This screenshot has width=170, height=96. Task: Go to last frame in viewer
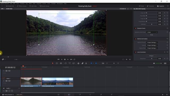pyautogui.click(x=71, y=59)
